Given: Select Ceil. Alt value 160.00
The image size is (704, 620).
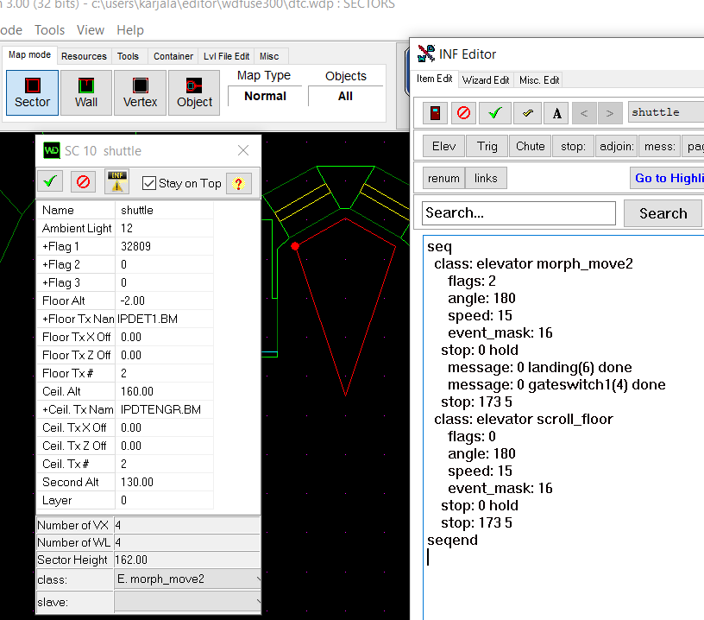Looking at the screenshot, I should point(164,391).
